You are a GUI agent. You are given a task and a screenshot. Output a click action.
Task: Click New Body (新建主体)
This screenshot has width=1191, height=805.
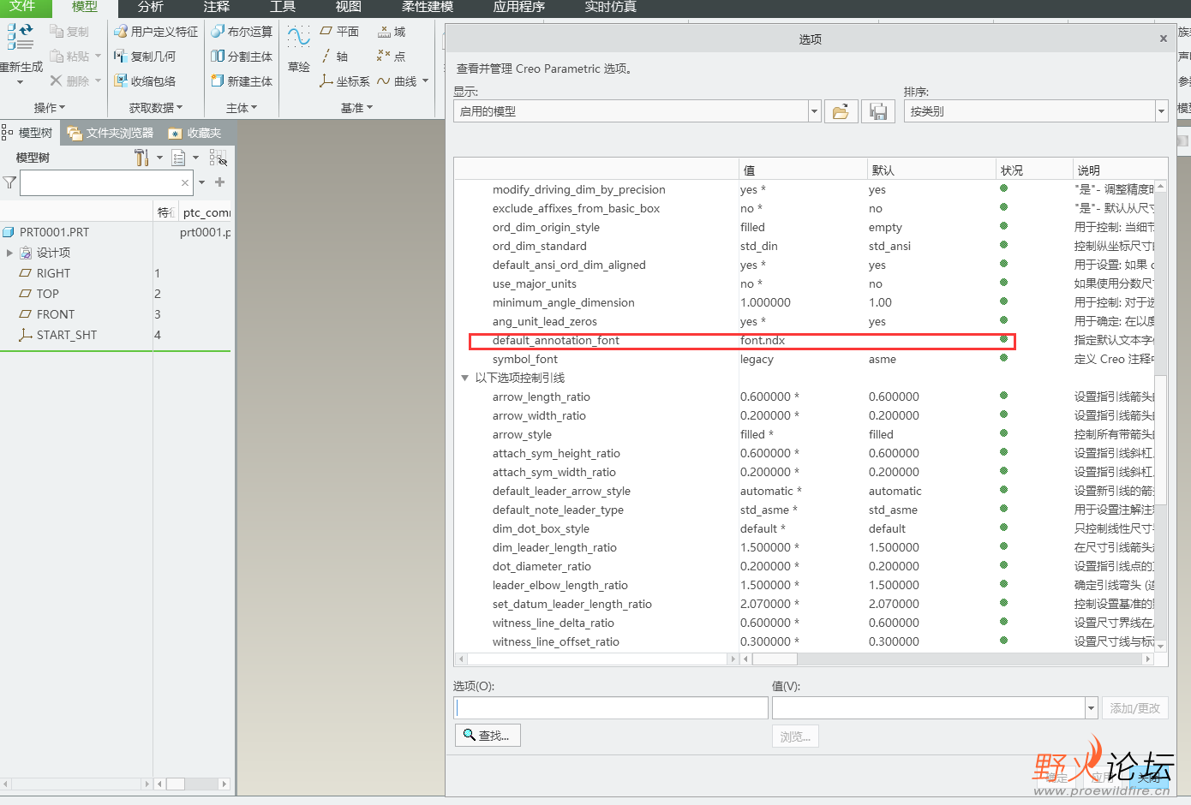(242, 81)
